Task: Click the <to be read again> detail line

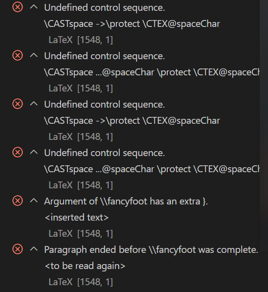Action: pos(85,266)
